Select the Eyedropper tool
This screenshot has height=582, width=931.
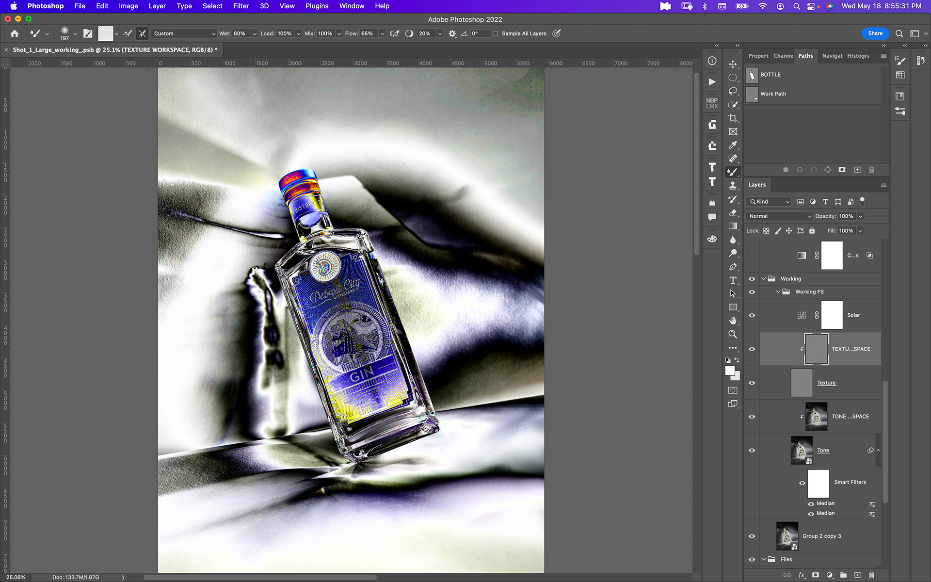pos(733,145)
